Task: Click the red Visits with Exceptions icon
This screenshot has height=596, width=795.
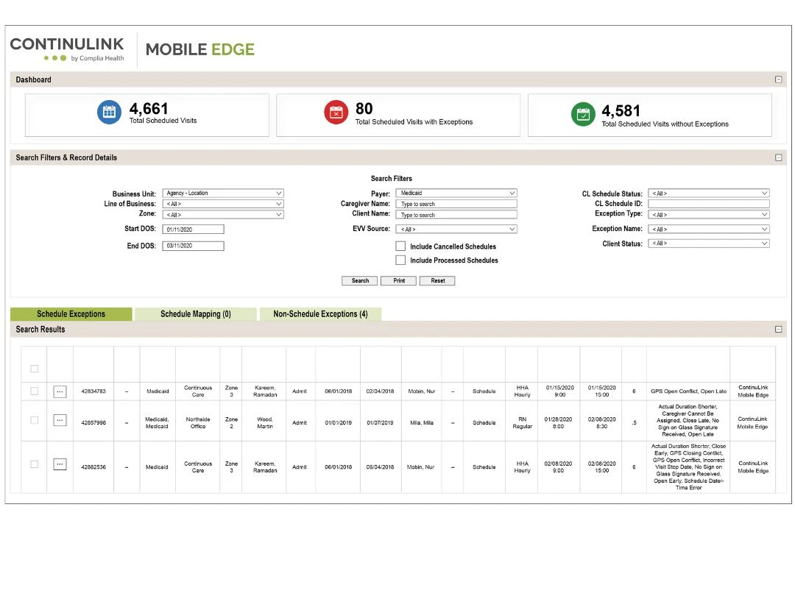Action: (x=336, y=112)
